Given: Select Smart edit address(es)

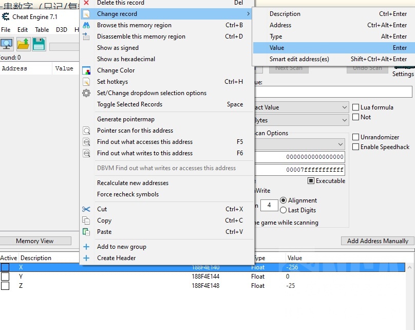Looking at the screenshot, I should point(334,59).
